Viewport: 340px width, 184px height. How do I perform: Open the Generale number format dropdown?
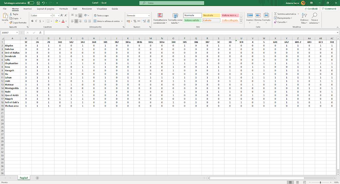[x=149, y=16]
